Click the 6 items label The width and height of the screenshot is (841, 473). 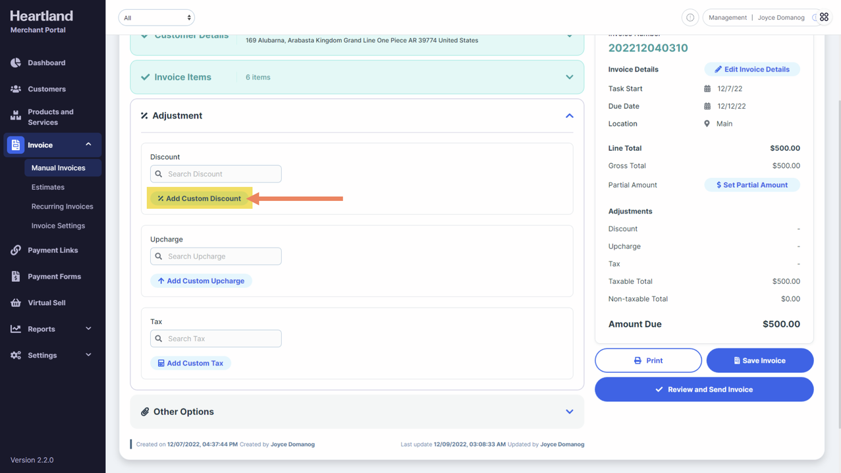(x=258, y=77)
